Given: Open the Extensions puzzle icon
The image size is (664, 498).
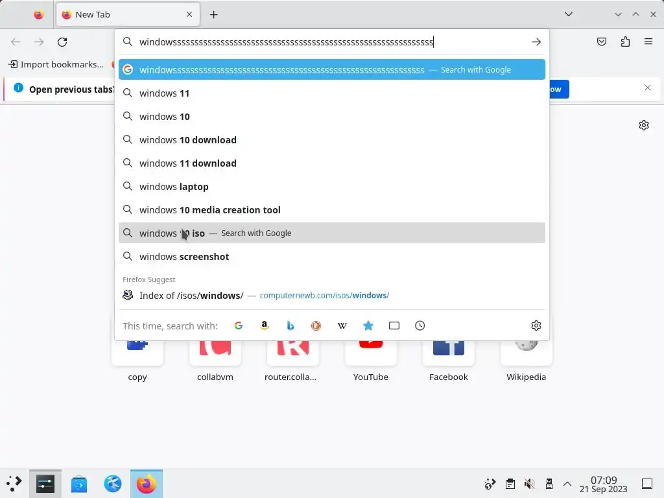Looking at the screenshot, I should click(x=625, y=41).
